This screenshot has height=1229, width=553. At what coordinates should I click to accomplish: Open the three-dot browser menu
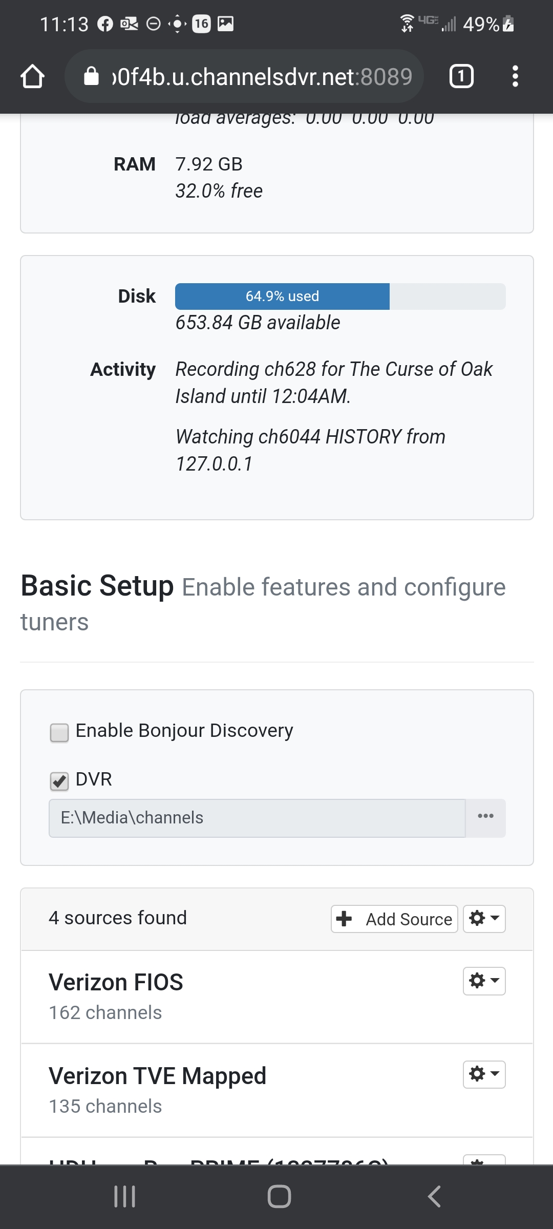pos(515,77)
